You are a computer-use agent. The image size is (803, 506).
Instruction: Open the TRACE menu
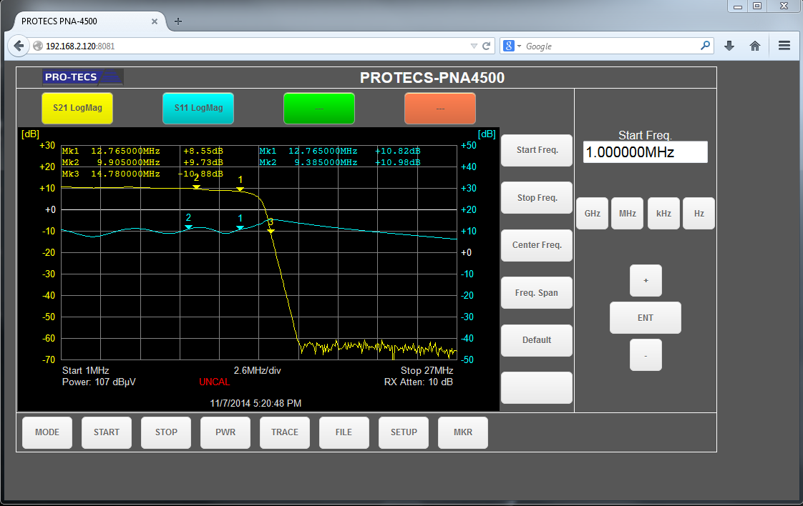tap(285, 432)
